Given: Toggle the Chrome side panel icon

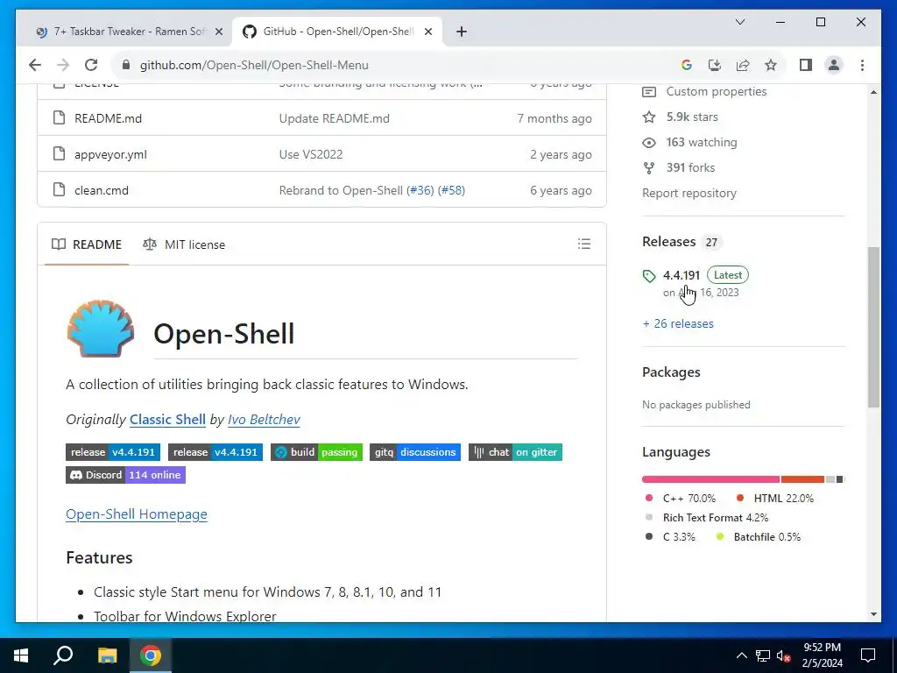Looking at the screenshot, I should [x=806, y=65].
